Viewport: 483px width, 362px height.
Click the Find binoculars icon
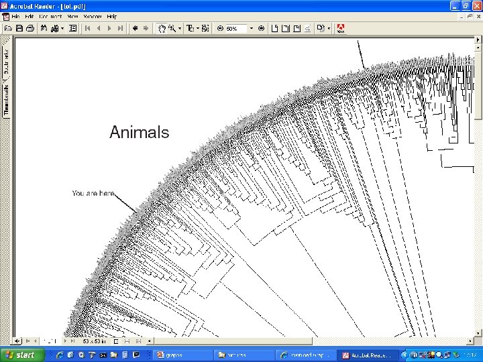44,28
